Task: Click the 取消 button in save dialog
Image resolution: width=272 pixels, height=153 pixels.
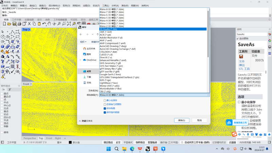Action: point(200,120)
